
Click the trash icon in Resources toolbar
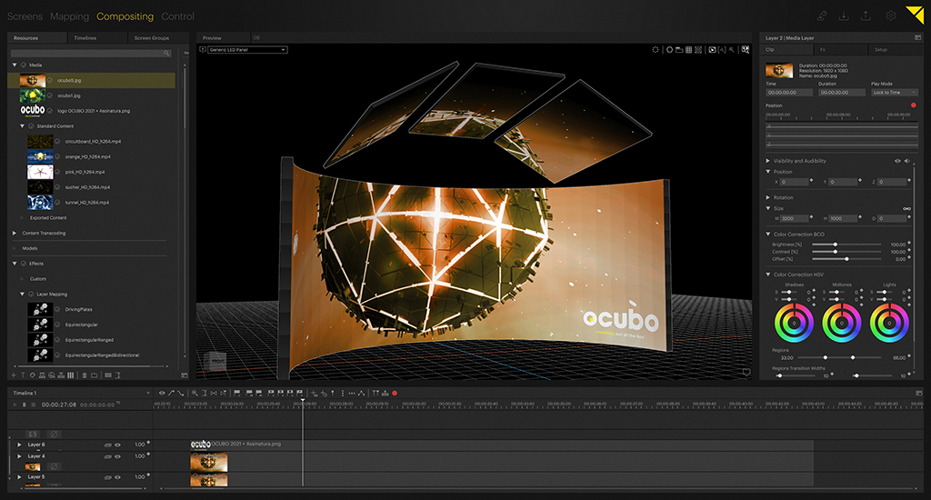[85, 375]
